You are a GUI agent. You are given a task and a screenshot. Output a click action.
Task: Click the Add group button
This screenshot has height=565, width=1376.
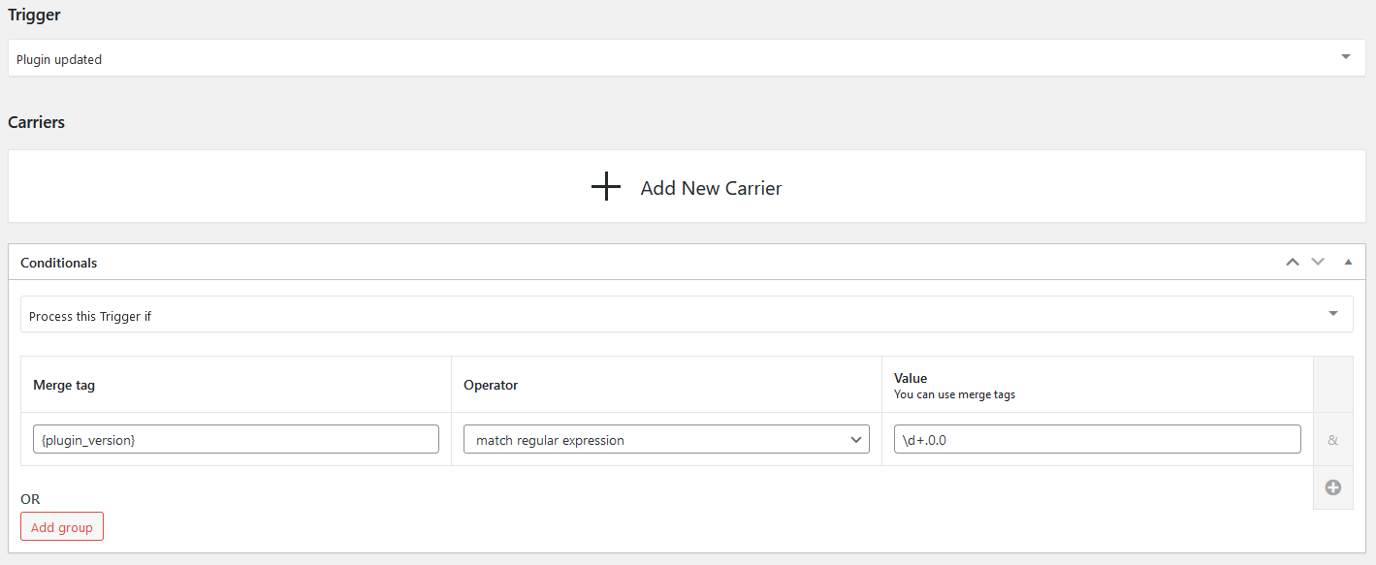coord(62,526)
